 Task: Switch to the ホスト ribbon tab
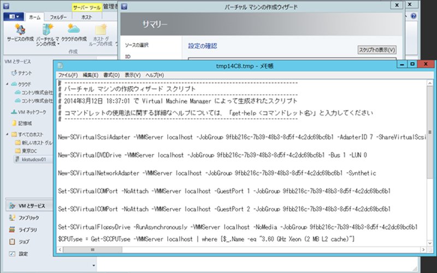(x=87, y=17)
